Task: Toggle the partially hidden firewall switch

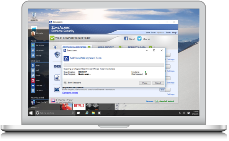Action: (x=168, y=67)
